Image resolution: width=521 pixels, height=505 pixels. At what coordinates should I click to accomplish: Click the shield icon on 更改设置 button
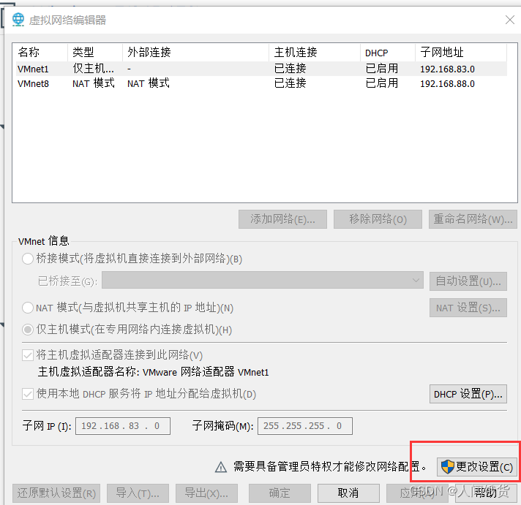click(x=447, y=467)
